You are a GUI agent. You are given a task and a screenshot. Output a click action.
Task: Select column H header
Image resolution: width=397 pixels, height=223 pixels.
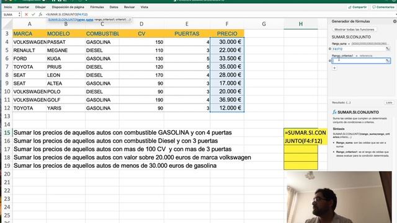tap(300, 24)
